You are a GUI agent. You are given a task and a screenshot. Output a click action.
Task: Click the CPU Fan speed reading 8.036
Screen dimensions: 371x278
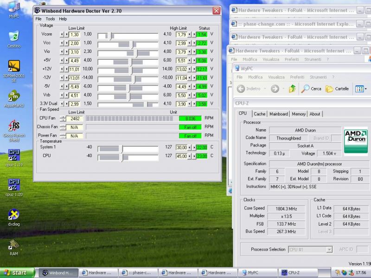(190, 119)
